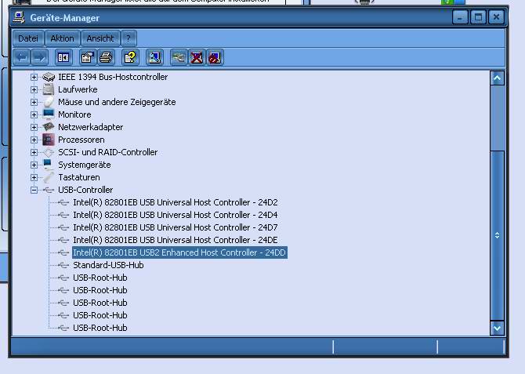Select Intel 82801EB USB2 Enhanced Host Controller 24DD
The width and height of the screenshot is (525, 374).
pos(179,252)
